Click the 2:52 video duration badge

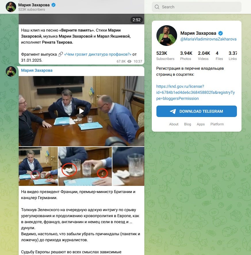click(x=136, y=20)
